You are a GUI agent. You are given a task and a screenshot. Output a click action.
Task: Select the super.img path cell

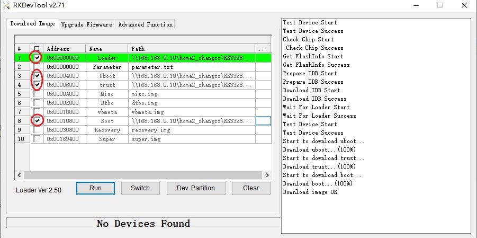click(x=192, y=139)
